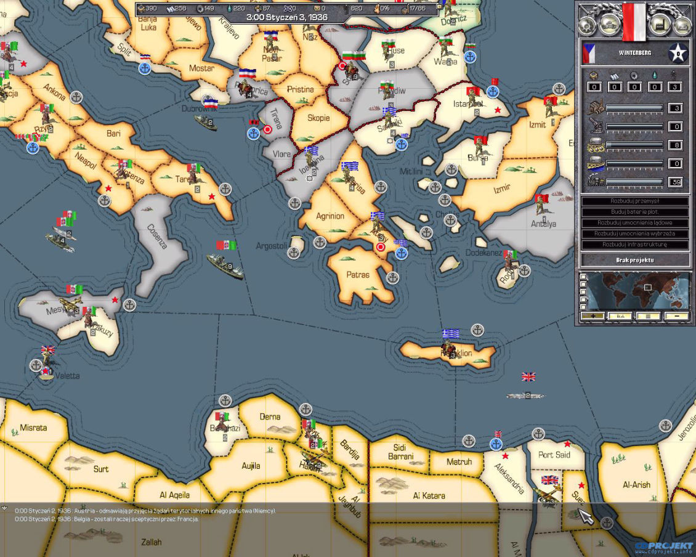
Task: Click the large red-white national flag
Action: pyautogui.click(x=634, y=22)
